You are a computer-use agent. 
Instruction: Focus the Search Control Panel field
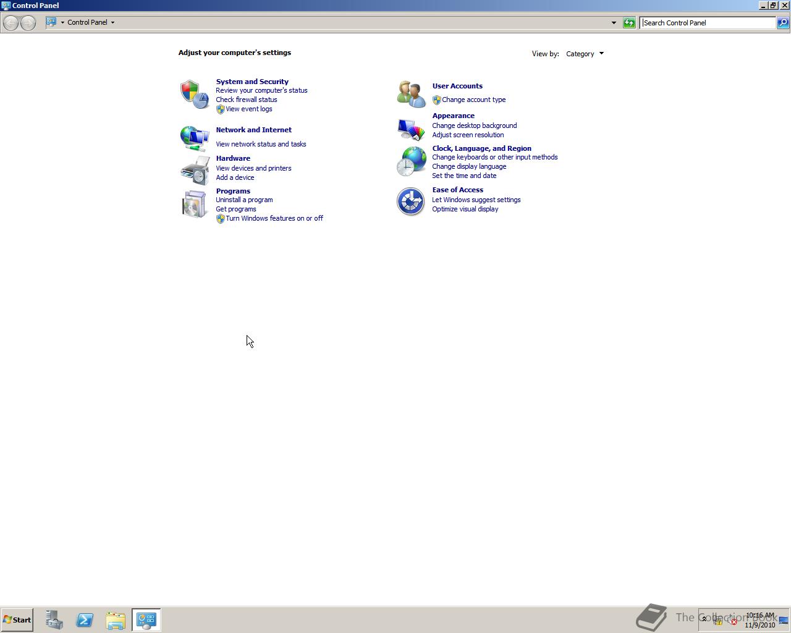click(x=708, y=23)
